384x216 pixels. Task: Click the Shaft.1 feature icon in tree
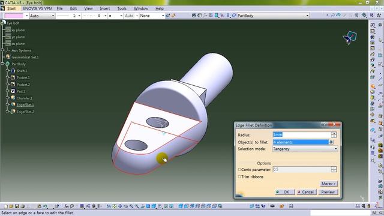(x=13, y=71)
